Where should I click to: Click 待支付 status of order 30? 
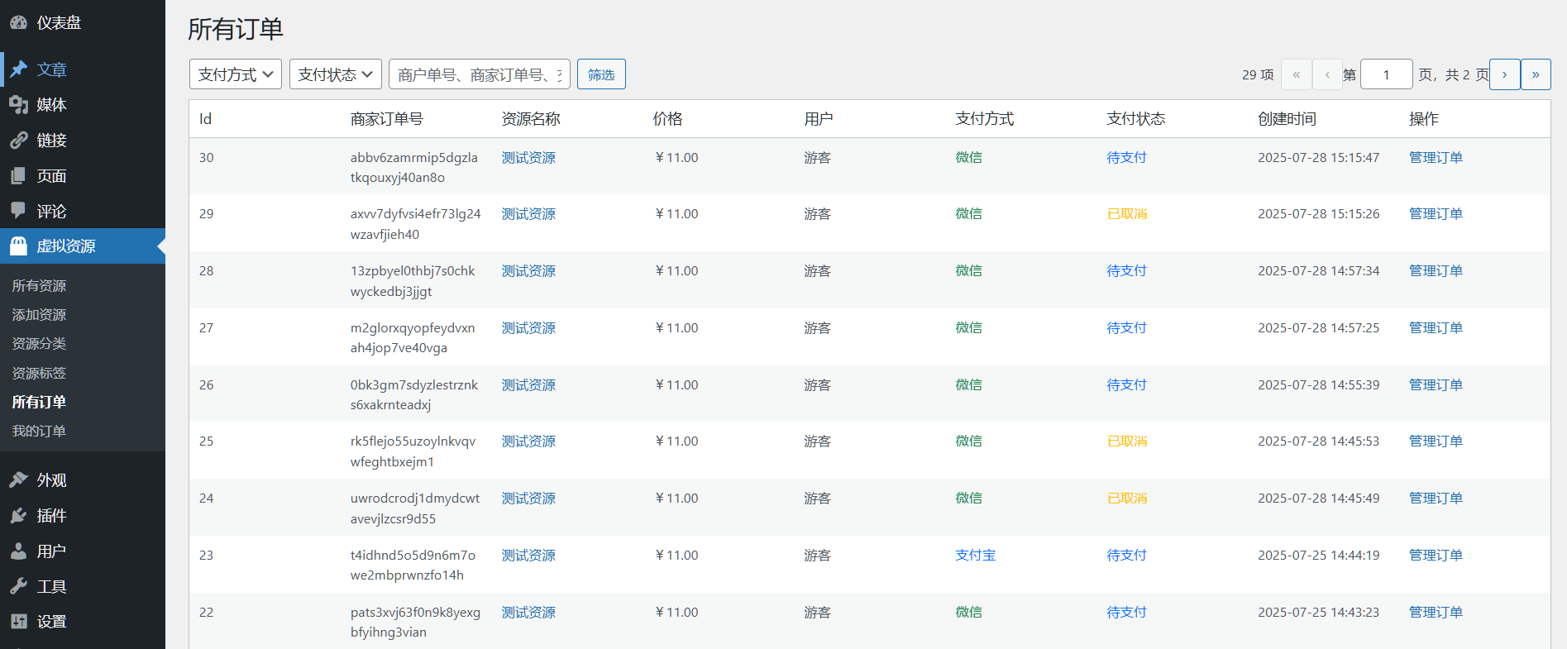tap(1126, 157)
